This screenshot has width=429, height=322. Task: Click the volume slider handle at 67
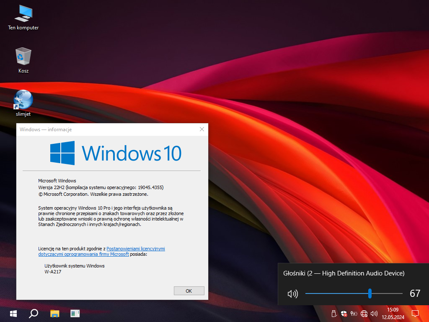point(370,293)
